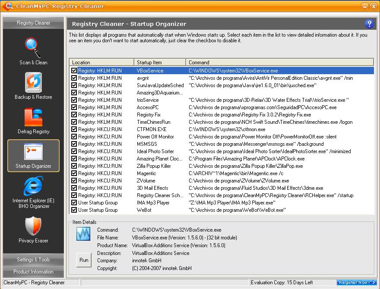Disable the avgnt startup entry checkbox

coord(74,78)
